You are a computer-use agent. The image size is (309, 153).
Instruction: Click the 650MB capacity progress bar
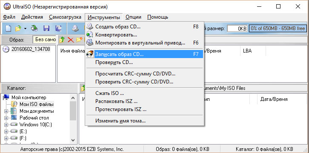click(278, 29)
